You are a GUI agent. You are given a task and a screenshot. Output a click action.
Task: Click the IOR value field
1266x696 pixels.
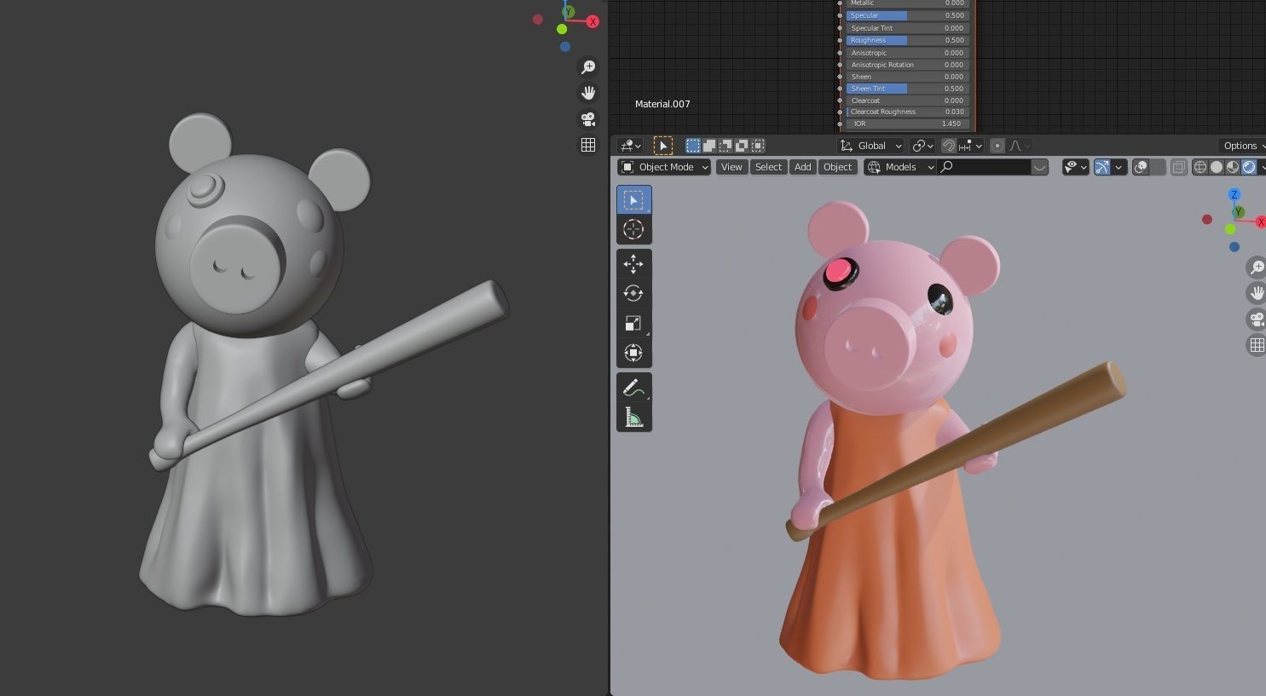(907, 124)
